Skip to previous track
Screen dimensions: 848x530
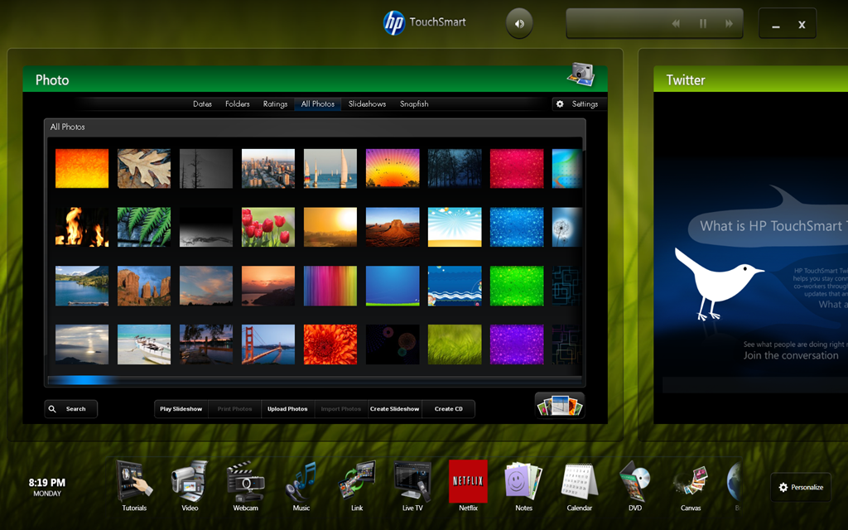[x=676, y=24]
